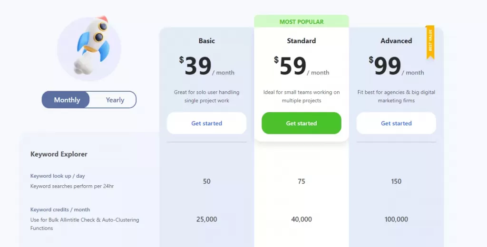
Task: Click Get started under Basic plan
Action: [x=206, y=123]
